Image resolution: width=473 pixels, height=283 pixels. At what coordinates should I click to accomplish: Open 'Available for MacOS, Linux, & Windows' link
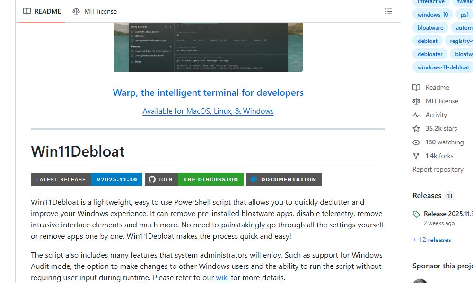(x=208, y=111)
